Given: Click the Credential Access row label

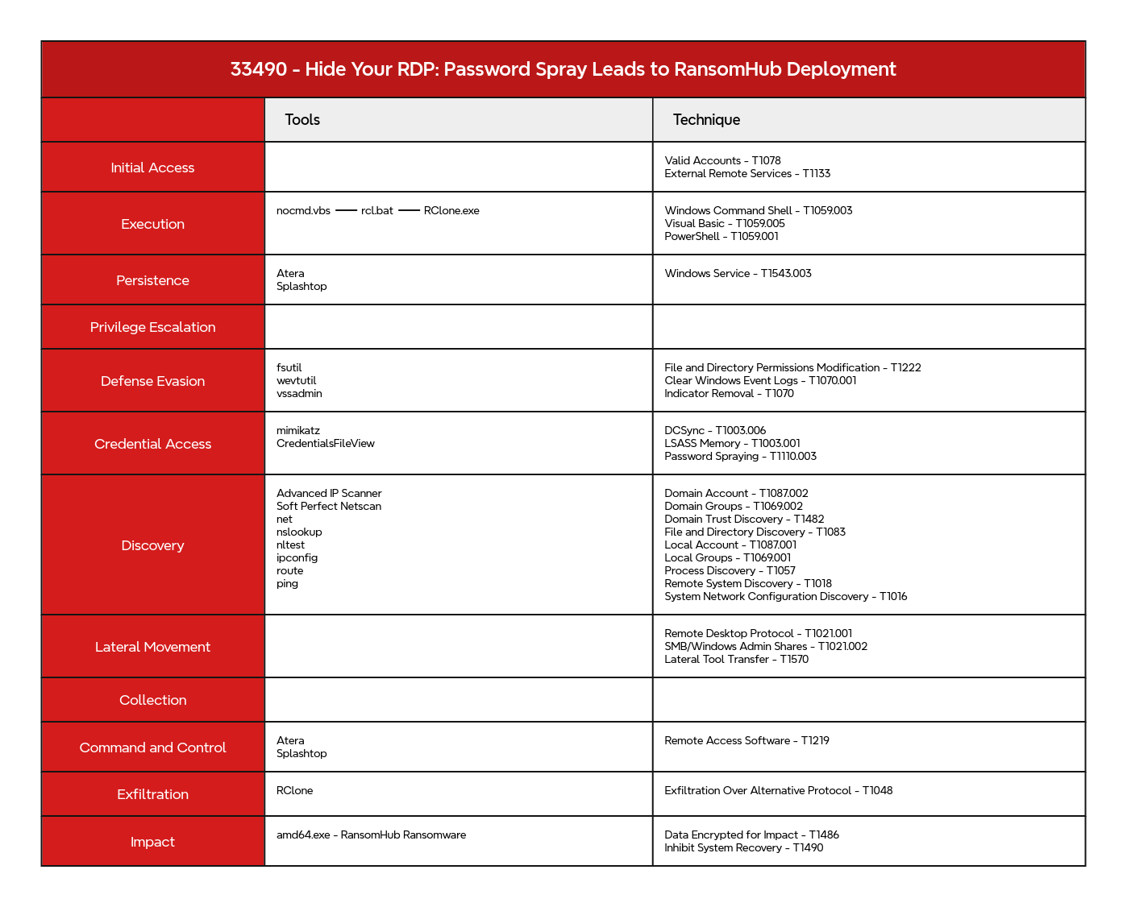Looking at the screenshot, I should (152, 444).
